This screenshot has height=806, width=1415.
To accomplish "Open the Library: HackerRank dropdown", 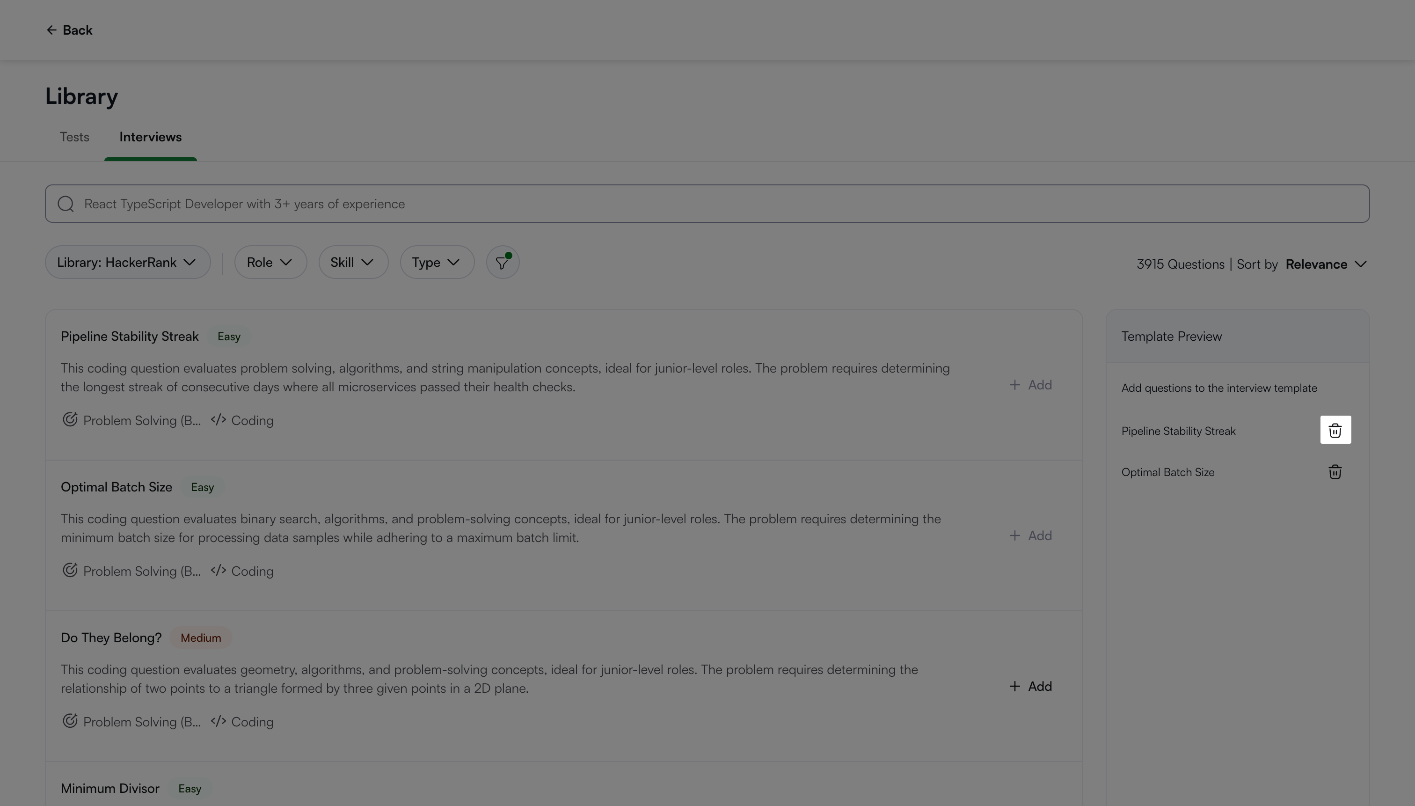I will [x=128, y=263].
